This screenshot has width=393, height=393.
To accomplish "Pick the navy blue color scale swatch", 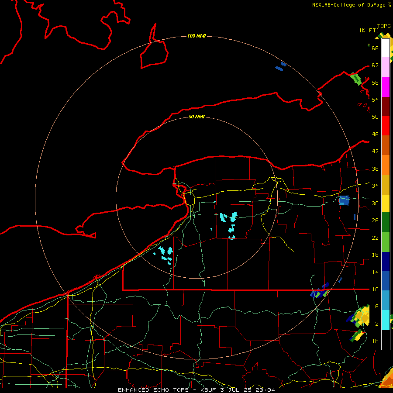I will [386, 262].
